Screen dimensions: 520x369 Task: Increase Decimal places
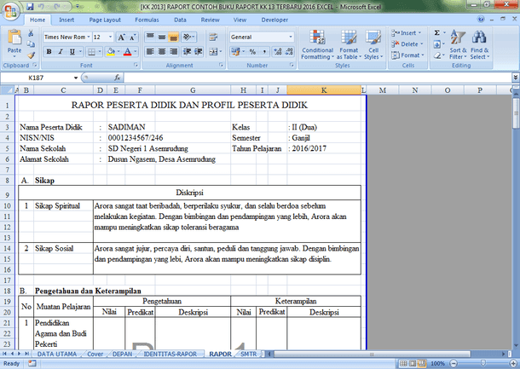pos(278,52)
